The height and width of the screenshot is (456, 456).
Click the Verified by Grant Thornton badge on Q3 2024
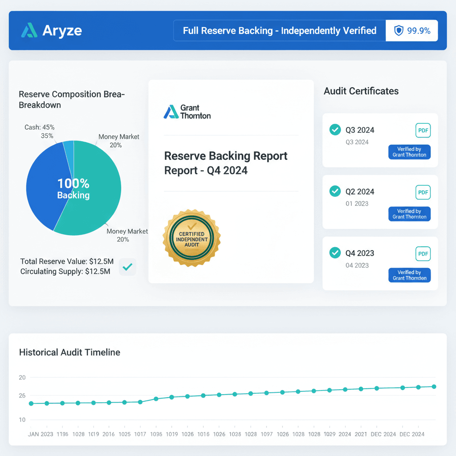click(409, 152)
